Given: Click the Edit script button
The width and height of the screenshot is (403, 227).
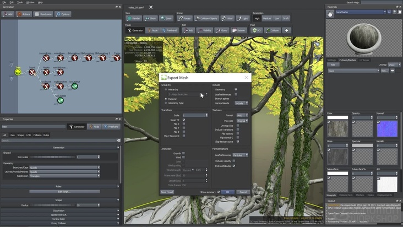Looking at the screenshot, I should (x=64, y=192).
